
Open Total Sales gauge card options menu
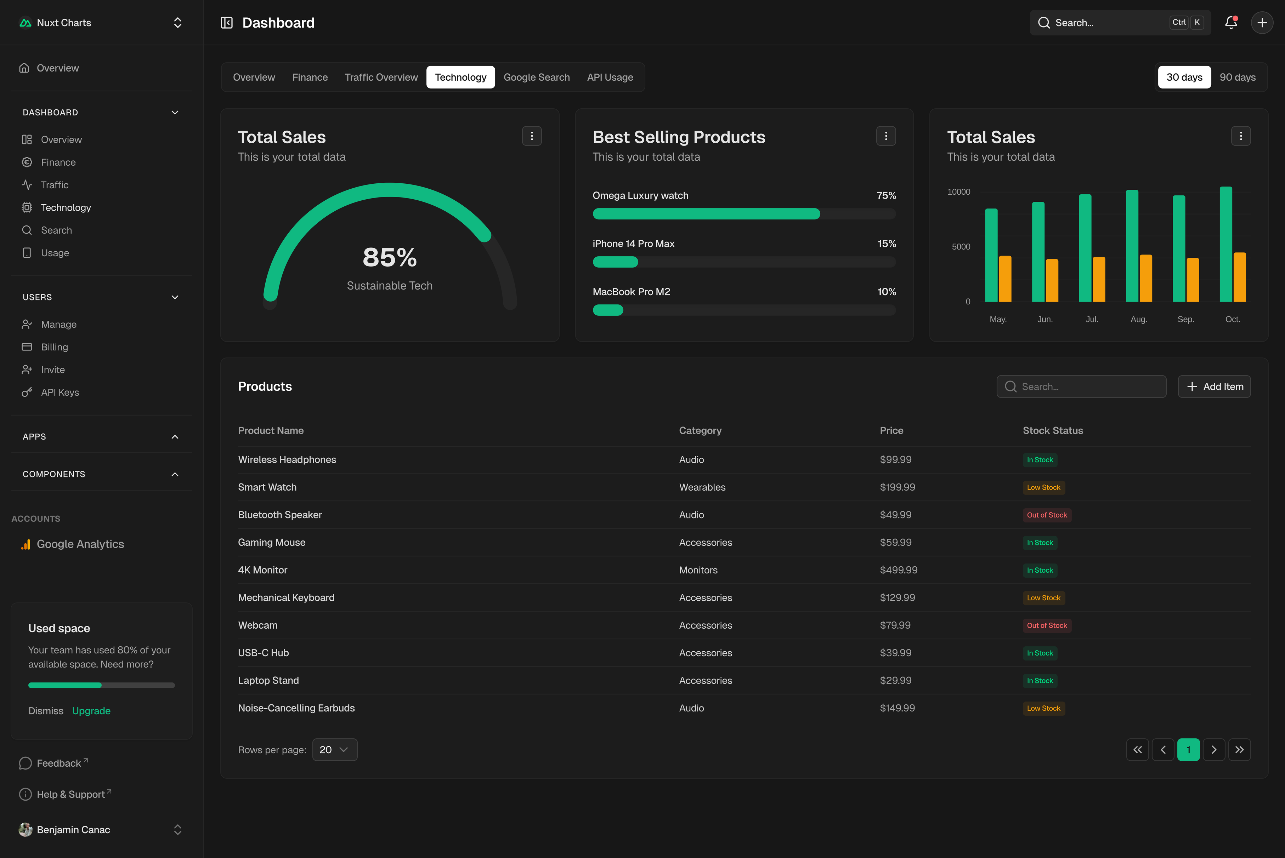point(532,136)
